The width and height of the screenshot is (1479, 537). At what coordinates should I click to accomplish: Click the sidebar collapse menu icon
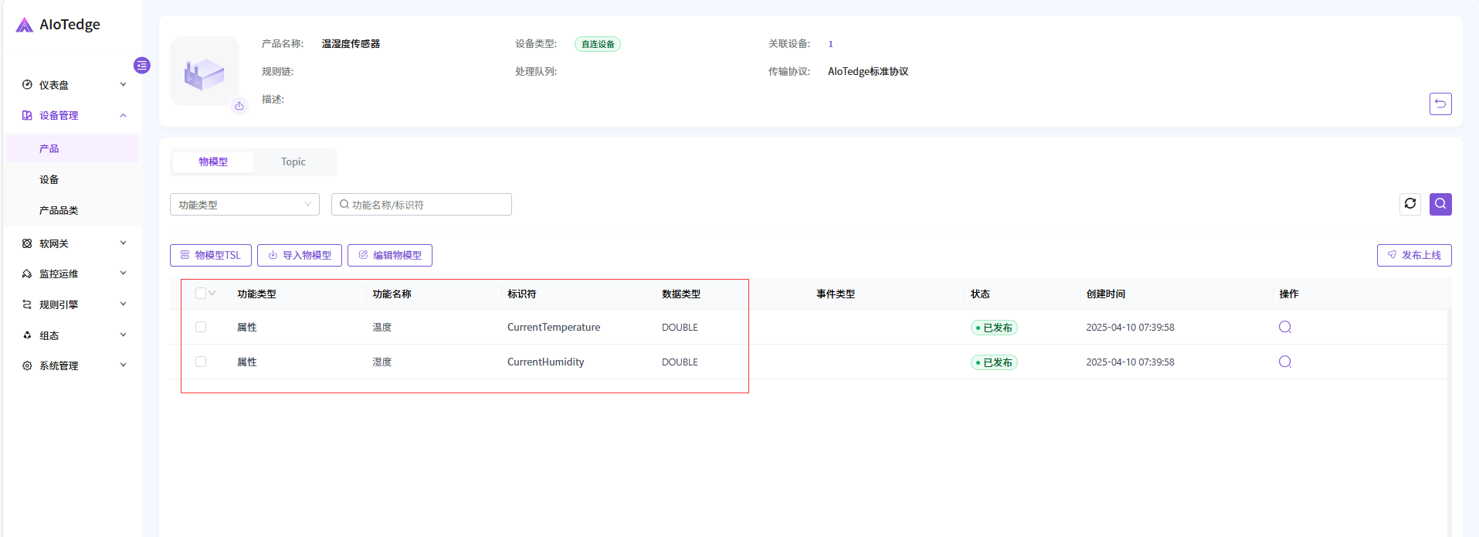(x=141, y=66)
